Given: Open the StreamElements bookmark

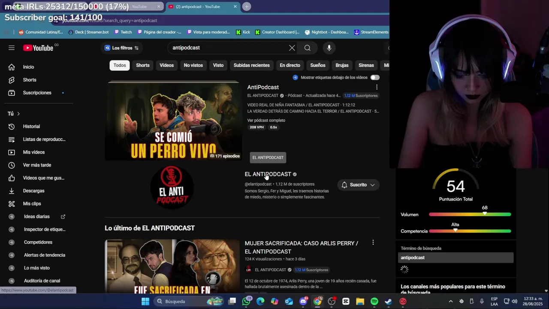Looking at the screenshot, I should (371, 32).
